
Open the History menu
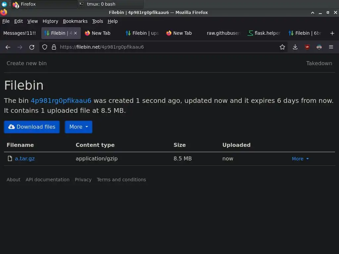(50, 21)
